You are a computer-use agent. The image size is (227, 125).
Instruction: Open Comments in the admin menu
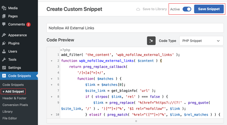[16, 24]
